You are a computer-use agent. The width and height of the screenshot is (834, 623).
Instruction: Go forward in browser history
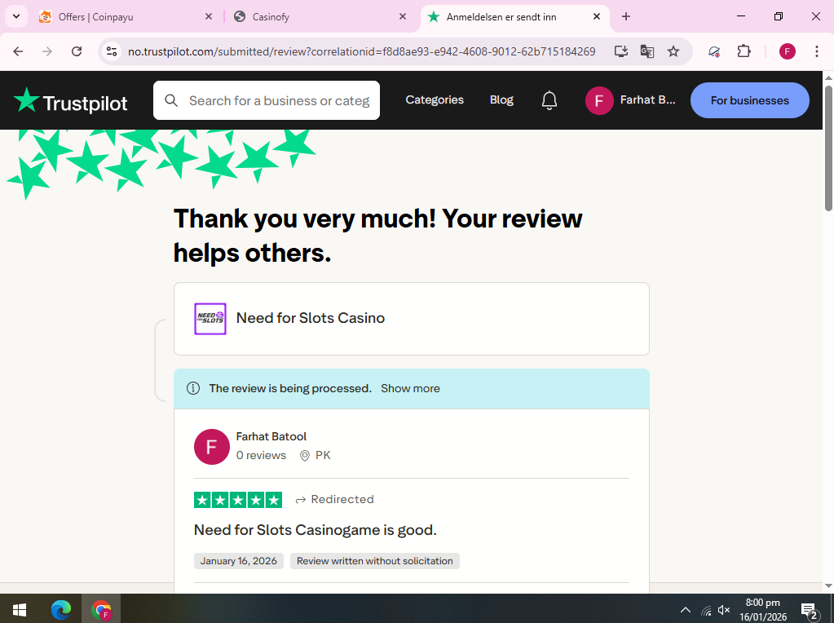click(47, 51)
